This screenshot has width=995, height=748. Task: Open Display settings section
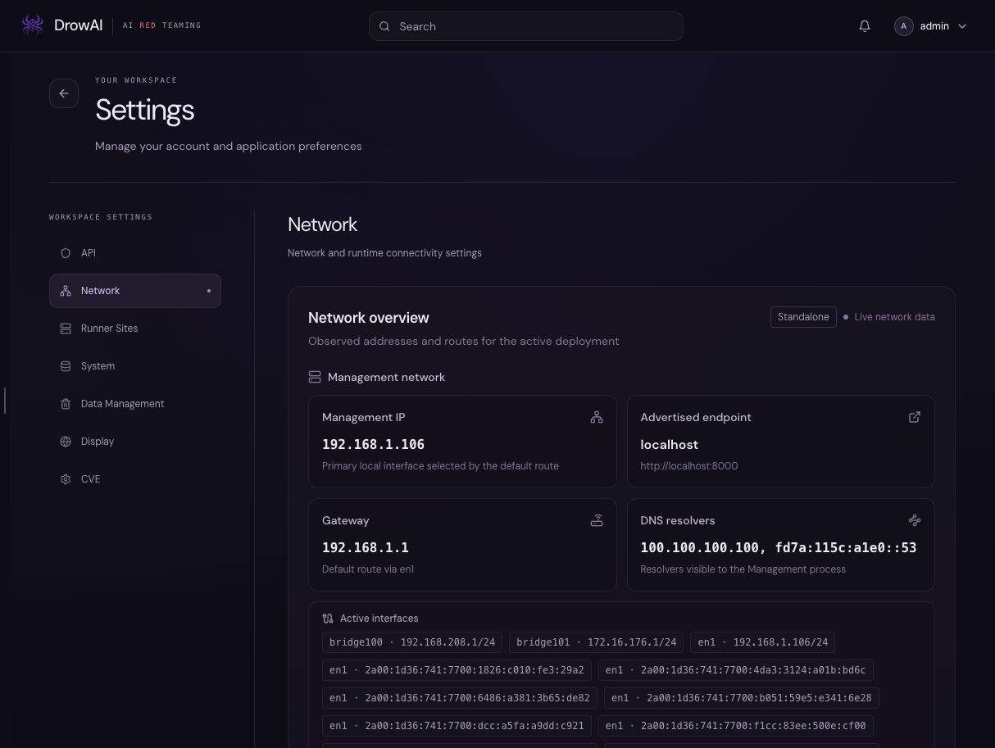135,442
